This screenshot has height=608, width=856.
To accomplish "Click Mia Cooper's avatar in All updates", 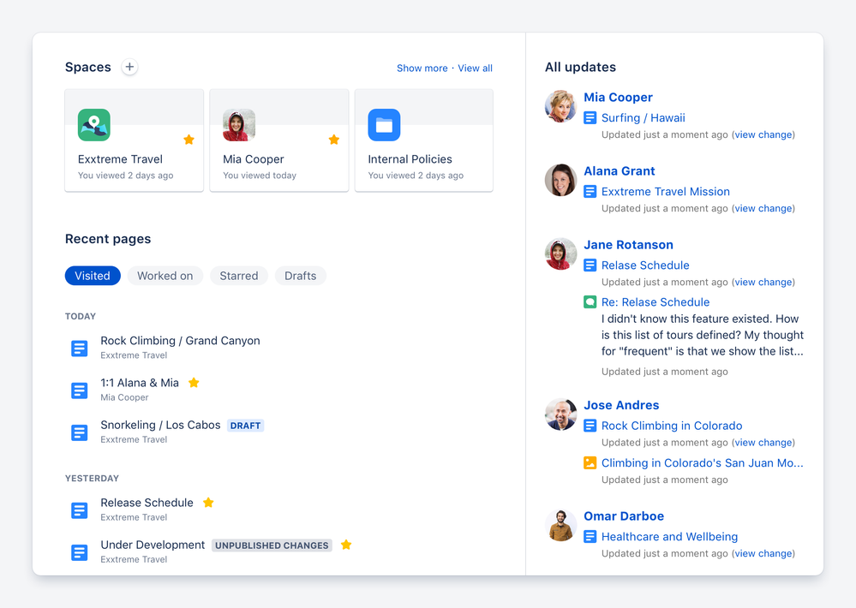I will 560,106.
